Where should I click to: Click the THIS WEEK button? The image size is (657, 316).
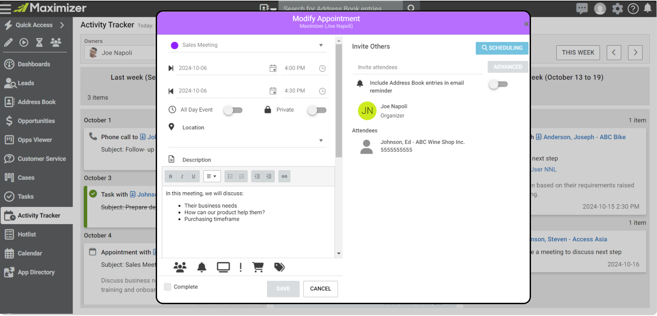[578, 53]
